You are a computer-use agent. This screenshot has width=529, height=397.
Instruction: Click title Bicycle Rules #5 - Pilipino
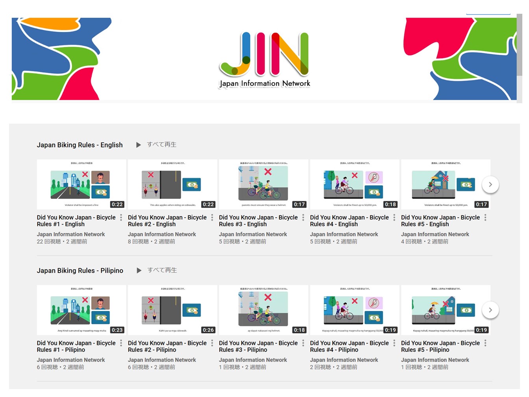[x=440, y=346]
